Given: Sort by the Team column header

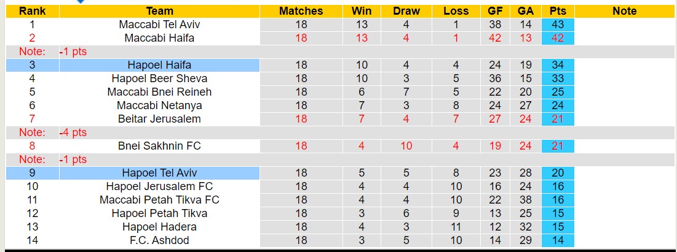Looking at the screenshot, I should click(x=159, y=11).
